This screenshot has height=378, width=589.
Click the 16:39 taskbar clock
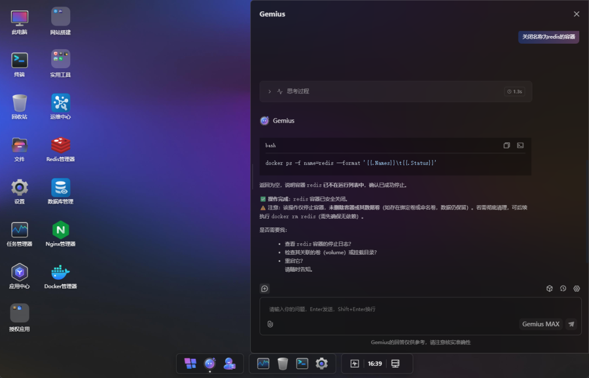[x=375, y=363]
